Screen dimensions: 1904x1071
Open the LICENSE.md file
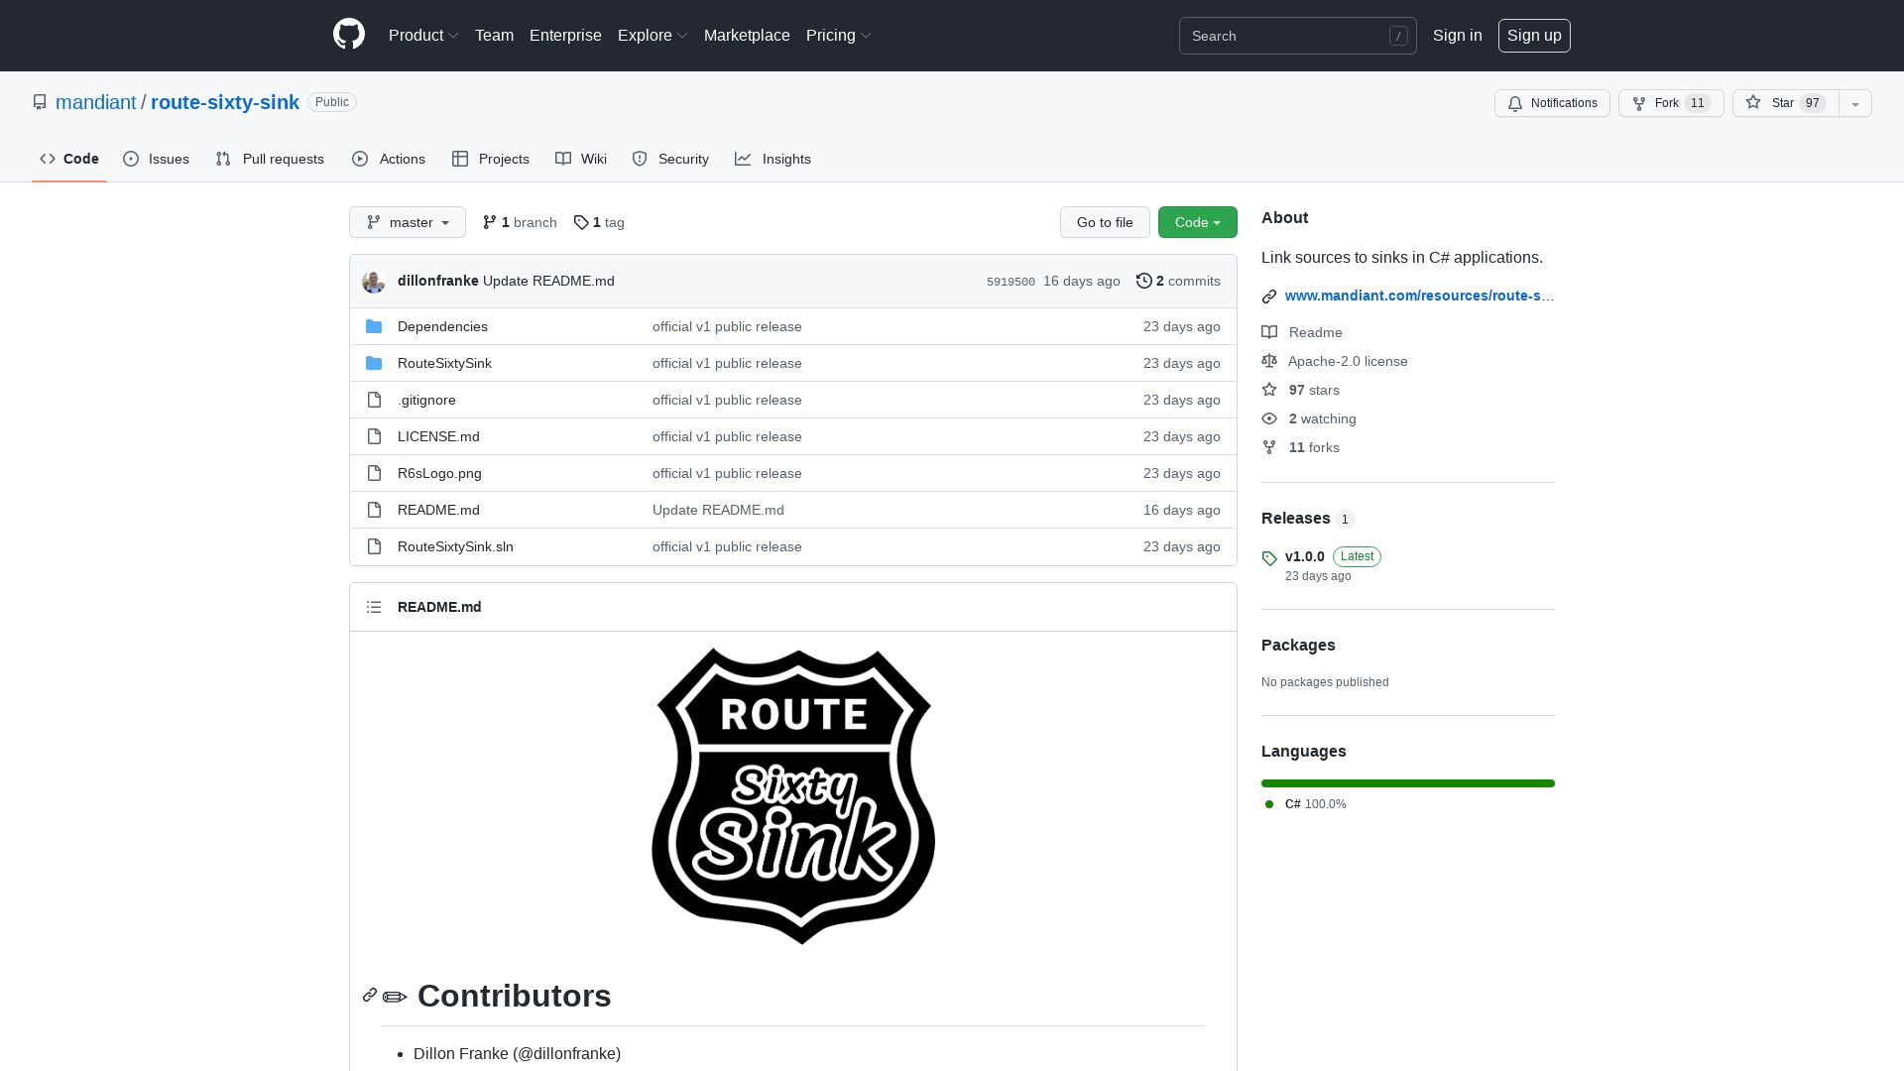tap(437, 436)
